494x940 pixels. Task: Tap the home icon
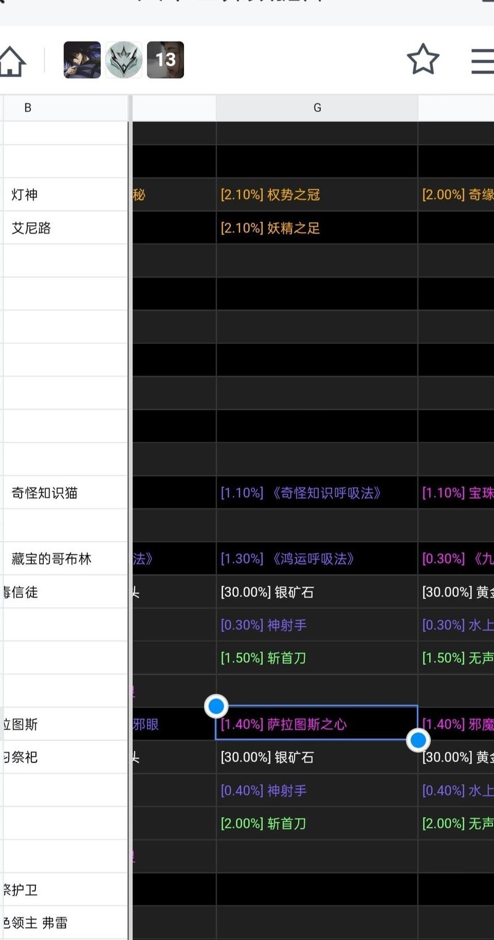[x=12, y=61]
